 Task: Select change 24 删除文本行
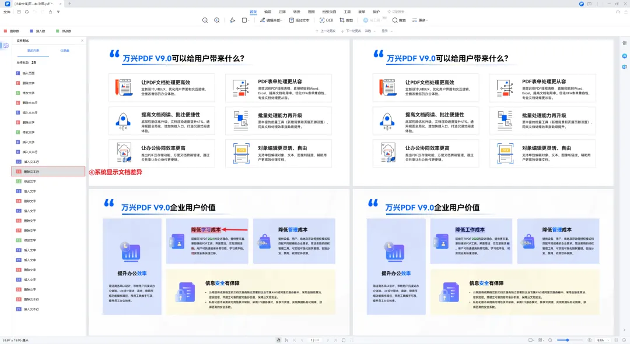point(48,299)
